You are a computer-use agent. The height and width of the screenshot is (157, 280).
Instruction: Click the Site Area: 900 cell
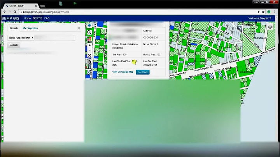(126, 54)
